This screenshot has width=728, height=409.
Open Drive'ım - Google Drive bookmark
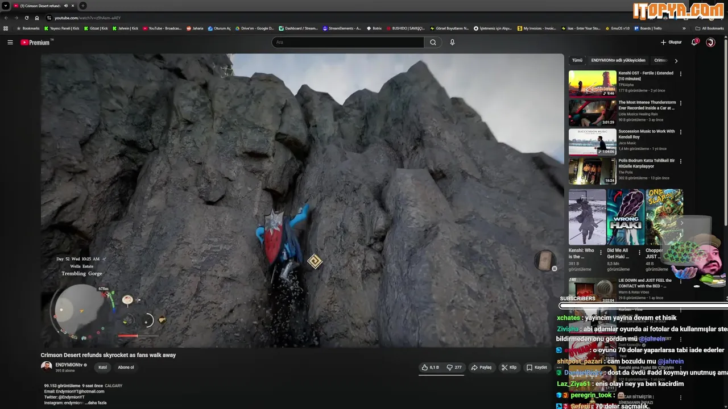(x=255, y=28)
